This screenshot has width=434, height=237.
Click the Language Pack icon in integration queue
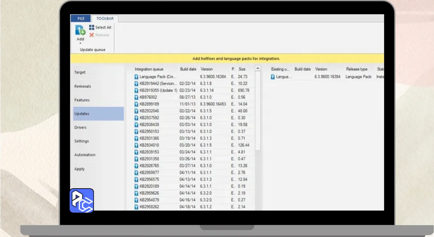point(136,77)
